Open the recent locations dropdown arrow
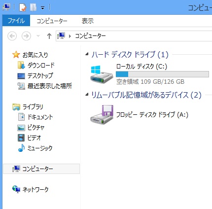 click(38, 36)
